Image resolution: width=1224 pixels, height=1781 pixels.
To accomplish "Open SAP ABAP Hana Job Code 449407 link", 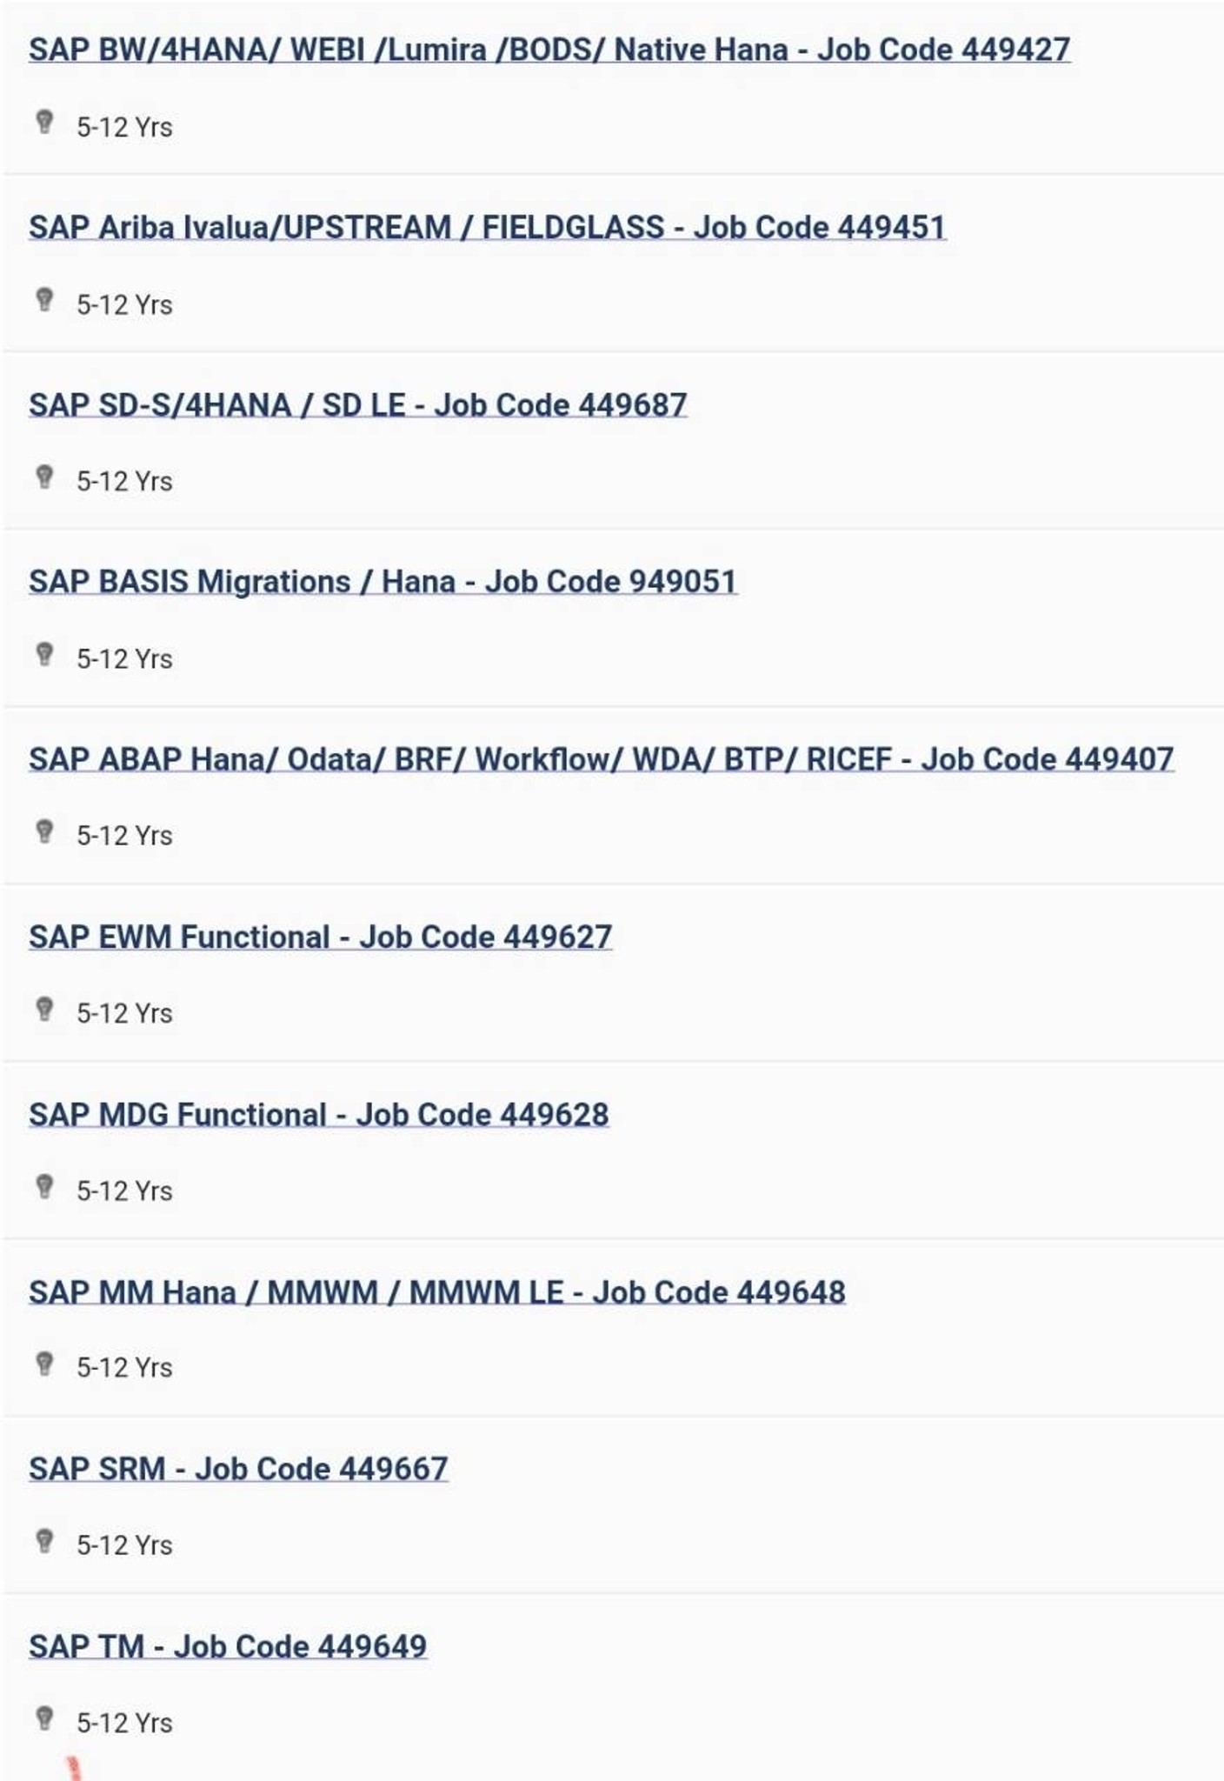I will [602, 759].
